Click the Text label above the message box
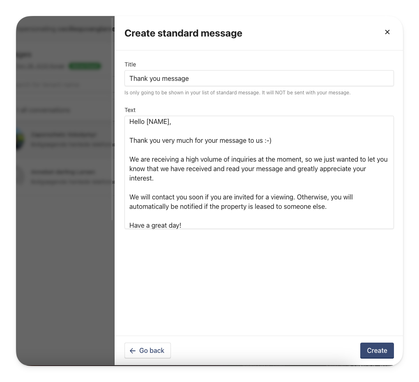Viewport: 419px width, 382px height. pos(130,110)
